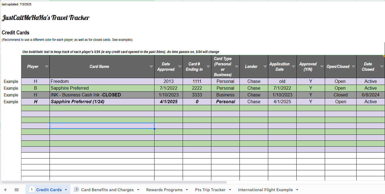Screen dimensions: 385x194
Task: Open the Date Closed column filter
Action: (382, 67)
